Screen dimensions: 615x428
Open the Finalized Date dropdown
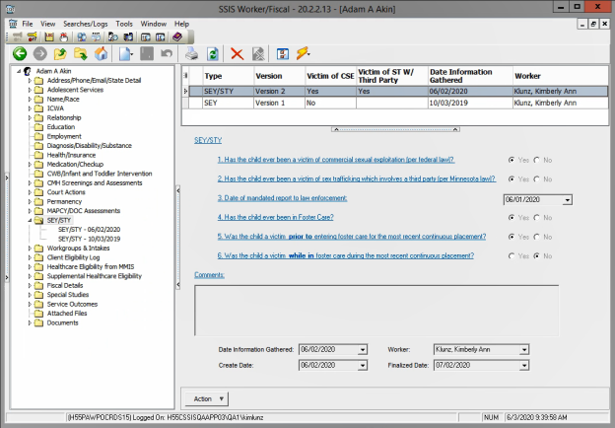tap(524, 366)
